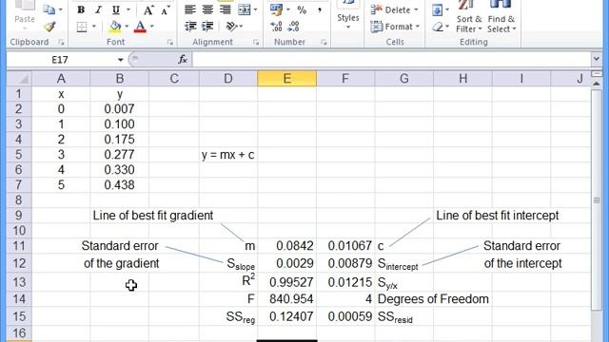The height and width of the screenshot is (342, 609).
Task: Open the Name Box dropdown arrow
Action: (121, 60)
